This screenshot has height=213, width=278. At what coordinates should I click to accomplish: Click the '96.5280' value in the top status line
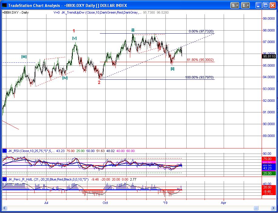click(163, 12)
